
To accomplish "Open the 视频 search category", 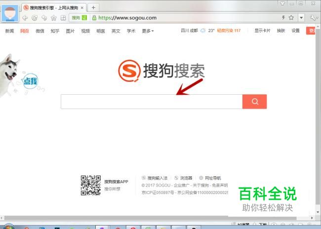I will pyautogui.click(x=85, y=31).
